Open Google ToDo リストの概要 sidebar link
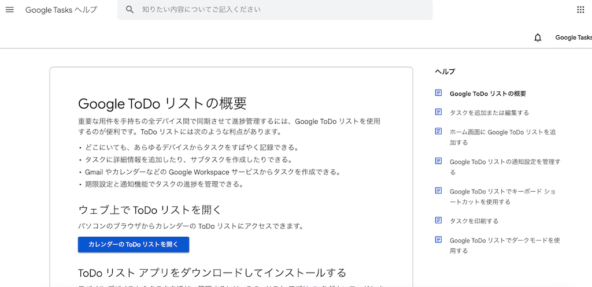Viewport: 592px width, 287px height. 488,94
